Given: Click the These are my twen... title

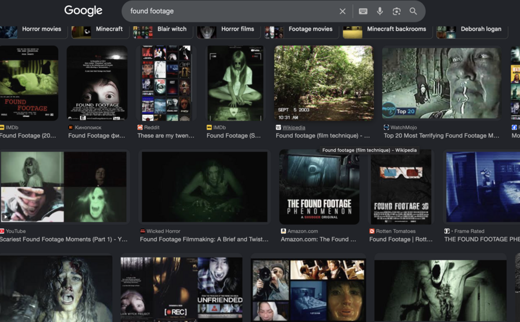Looking at the screenshot, I should pyautogui.click(x=166, y=136).
